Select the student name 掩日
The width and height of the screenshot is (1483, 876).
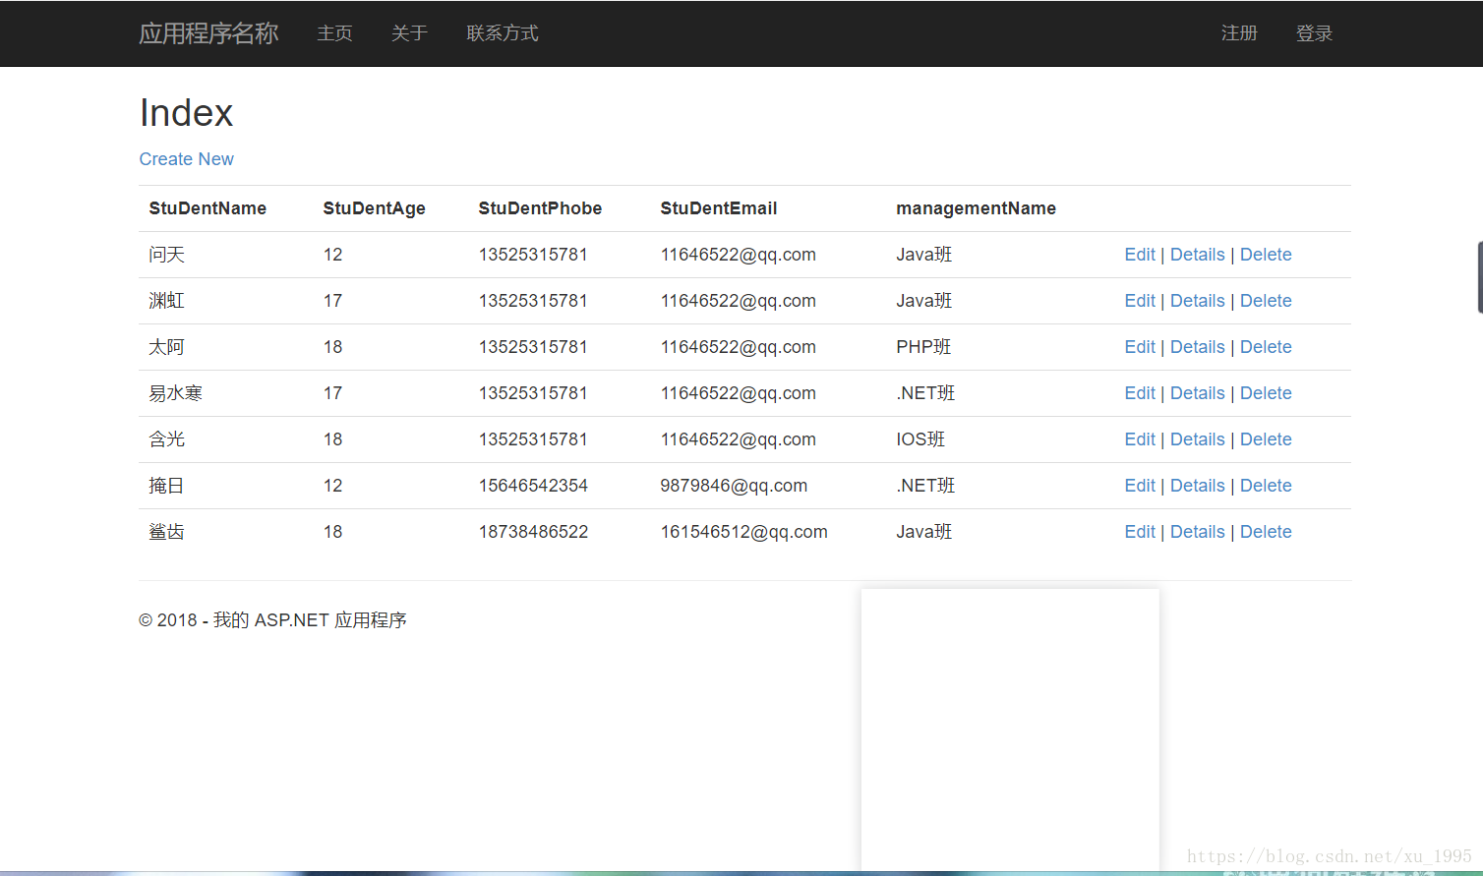coord(167,486)
